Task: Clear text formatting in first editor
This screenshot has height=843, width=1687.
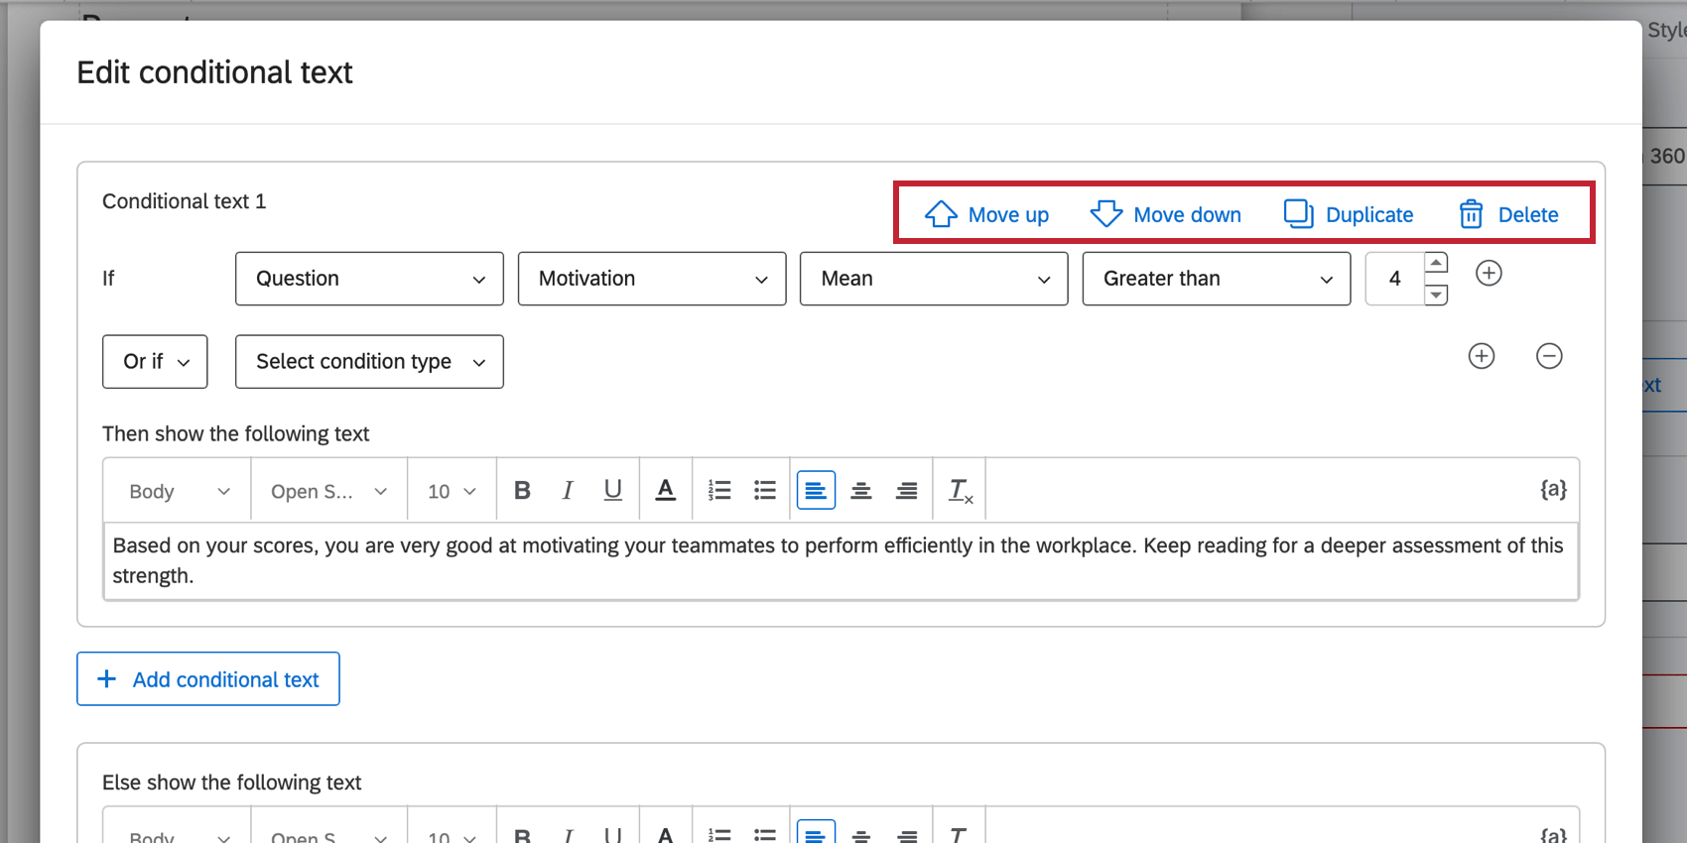Action: pyautogui.click(x=960, y=490)
